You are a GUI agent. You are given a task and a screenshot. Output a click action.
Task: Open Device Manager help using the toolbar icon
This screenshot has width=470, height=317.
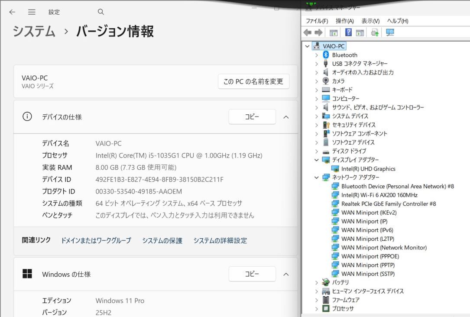tap(348, 32)
